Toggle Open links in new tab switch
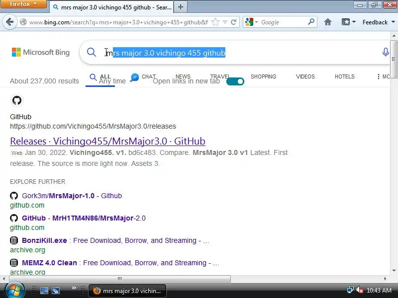Viewport: 398px width, 298px height. [x=235, y=81]
